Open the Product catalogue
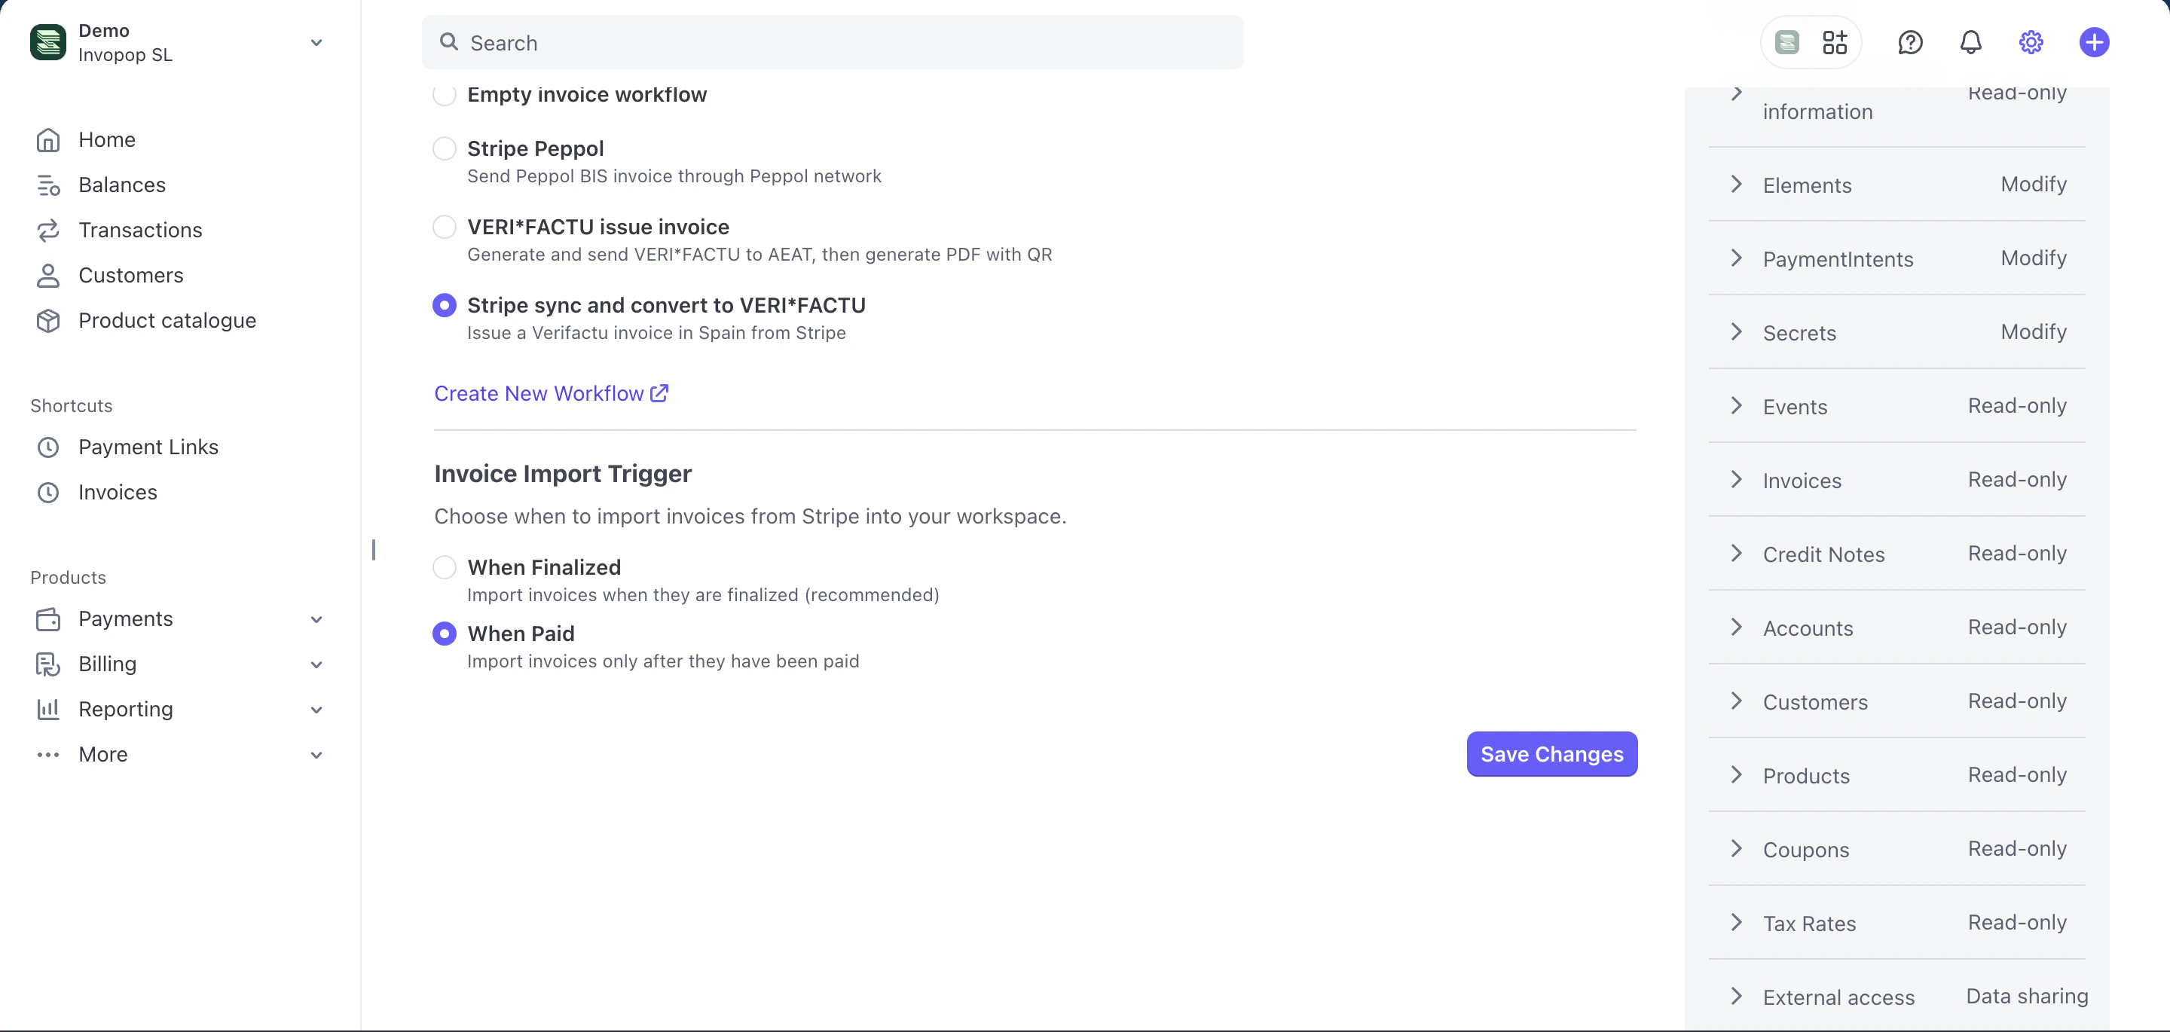This screenshot has width=2170, height=1032. [167, 320]
